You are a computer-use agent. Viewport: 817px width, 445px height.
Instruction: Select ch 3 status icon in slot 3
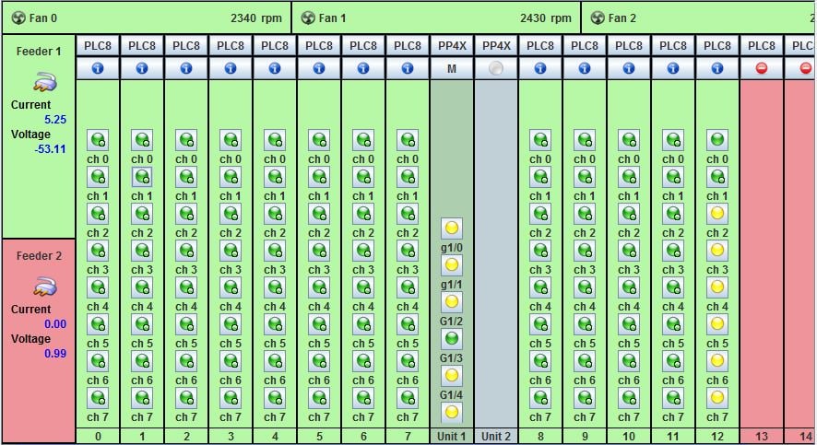pos(231,251)
